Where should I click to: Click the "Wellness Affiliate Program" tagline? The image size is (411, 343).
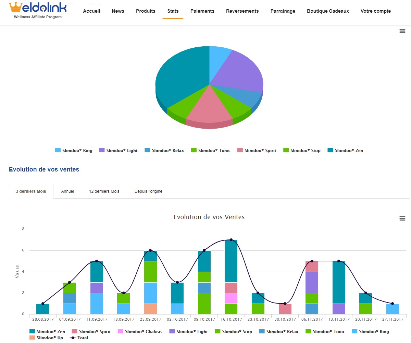point(38,17)
